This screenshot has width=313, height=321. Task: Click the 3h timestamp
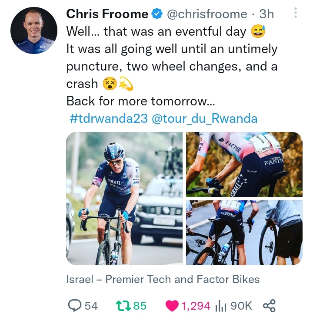[266, 14]
